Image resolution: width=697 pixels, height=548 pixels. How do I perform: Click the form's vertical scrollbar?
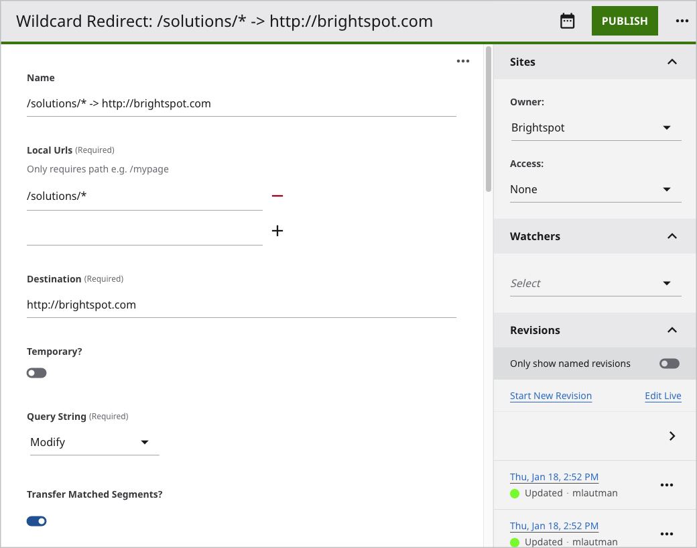pos(488,119)
